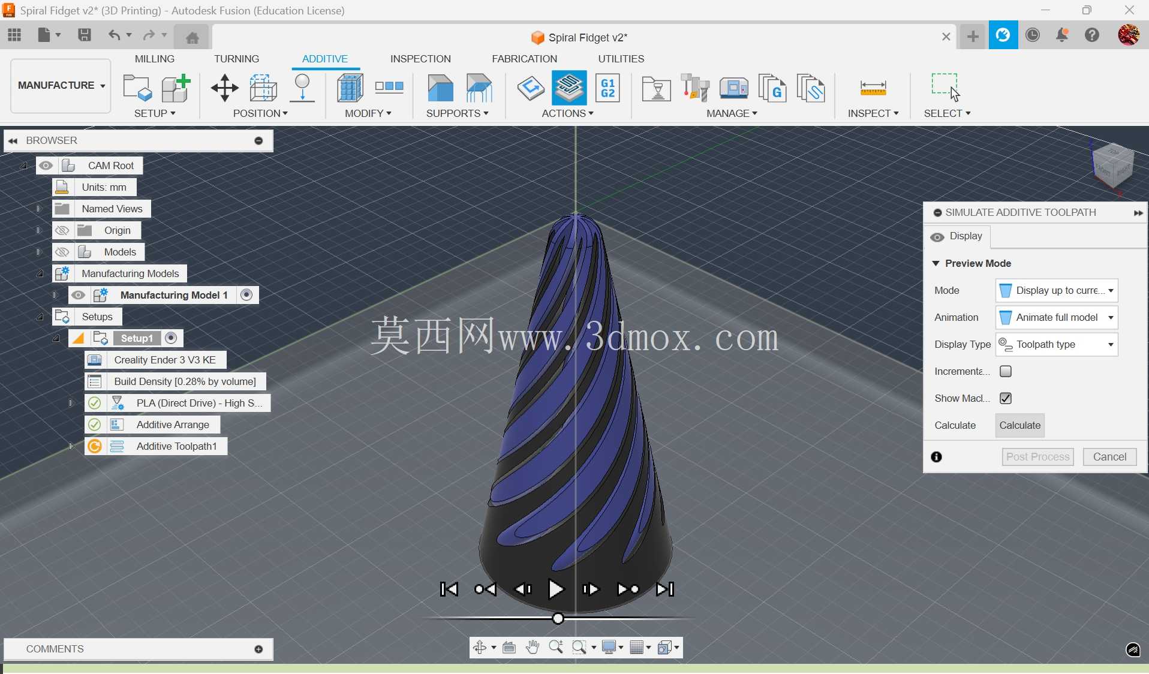Switch to the FABRICATION tab
Viewport: 1149px width, 674px height.
tap(525, 59)
